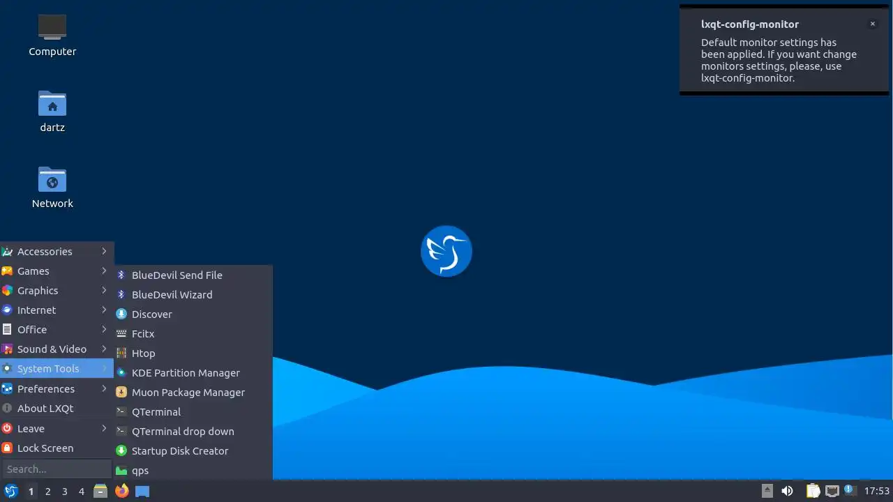Launch the qps process manager
Image resolution: width=893 pixels, height=502 pixels.
(x=193, y=470)
